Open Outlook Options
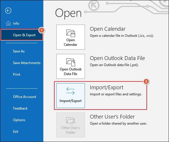The height and width of the screenshot is (142, 169). pos(19,120)
